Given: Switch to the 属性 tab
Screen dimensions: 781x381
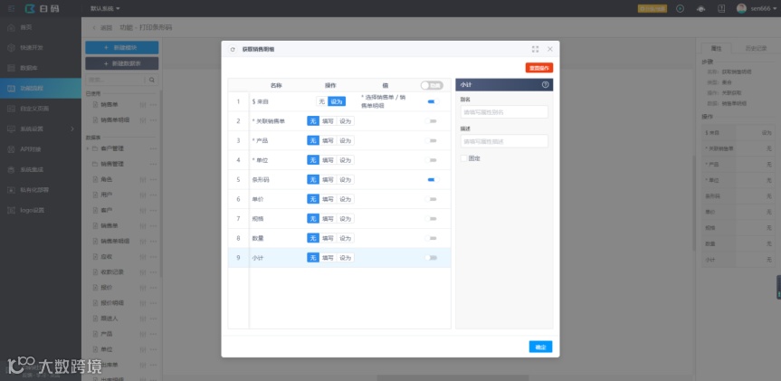Looking at the screenshot, I should (716, 48).
